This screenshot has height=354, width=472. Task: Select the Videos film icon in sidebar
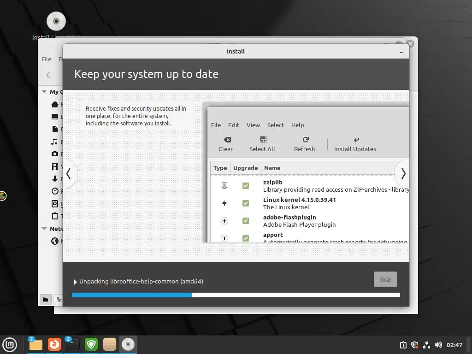[55, 166]
